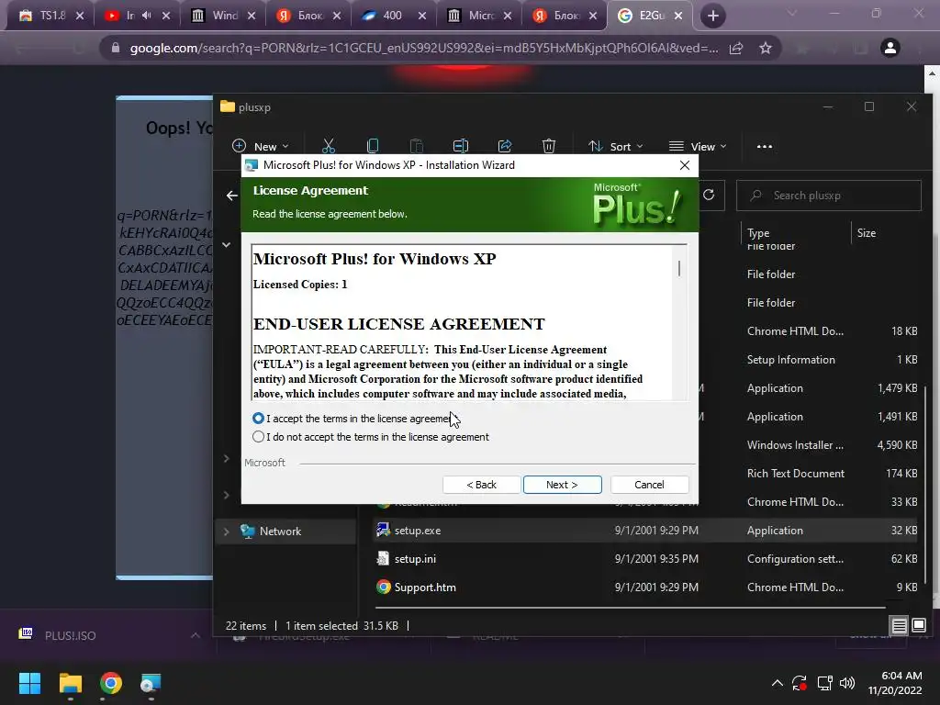
Task: Click the Copy icon in Explorer toolbar
Action: pos(373,146)
